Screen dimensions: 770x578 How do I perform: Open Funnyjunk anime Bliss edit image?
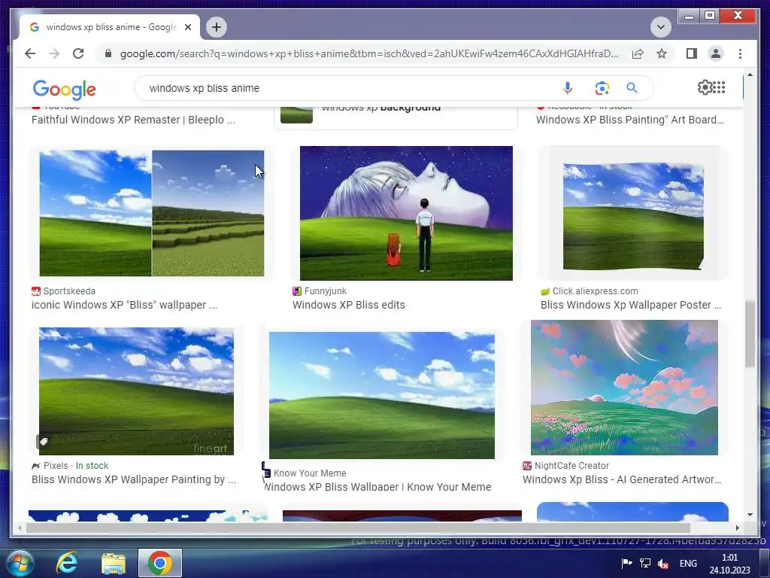click(406, 213)
